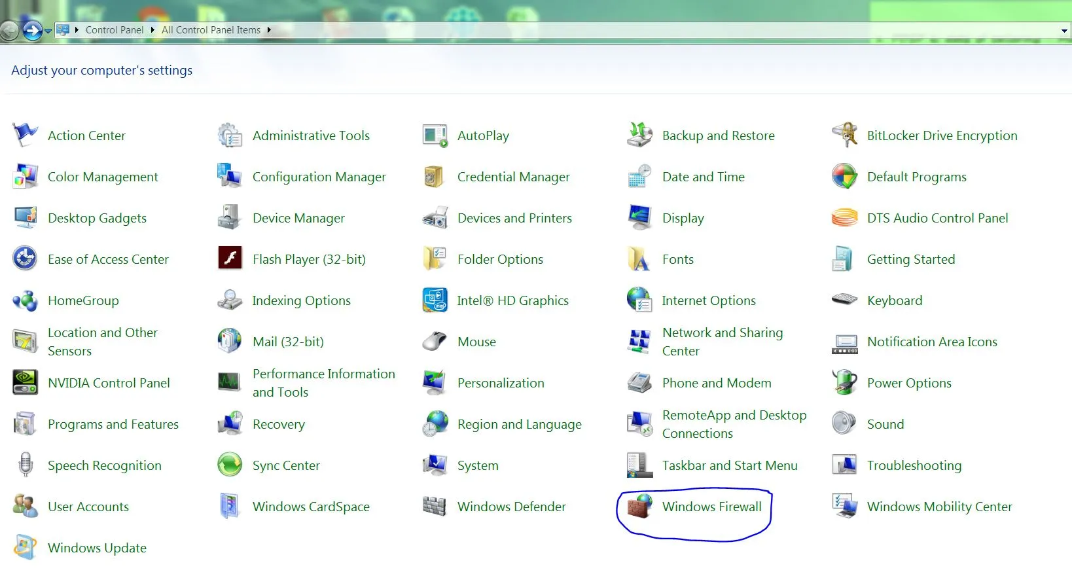Screen dimensions: 1072x574
Task: Open the System link
Action: point(478,465)
